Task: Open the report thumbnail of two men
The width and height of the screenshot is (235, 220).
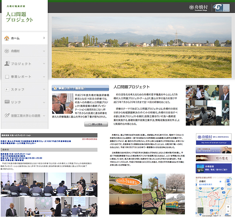Action: coord(62,103)
